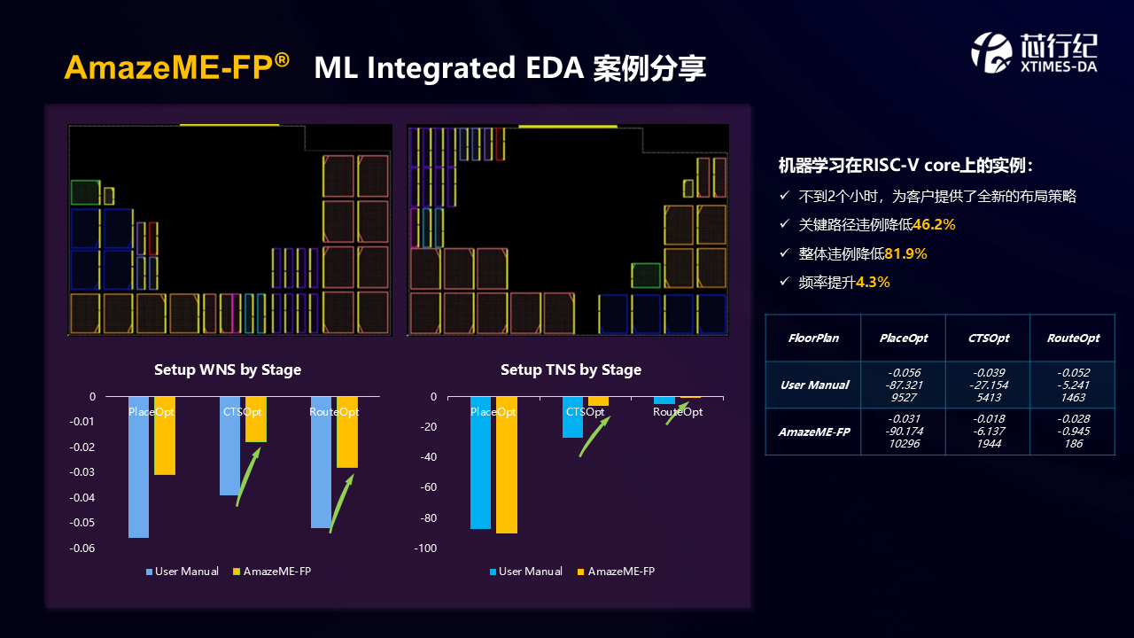Select the right floorplan layout image
This screenshot has width=1134, height=638.
point(567,230)
